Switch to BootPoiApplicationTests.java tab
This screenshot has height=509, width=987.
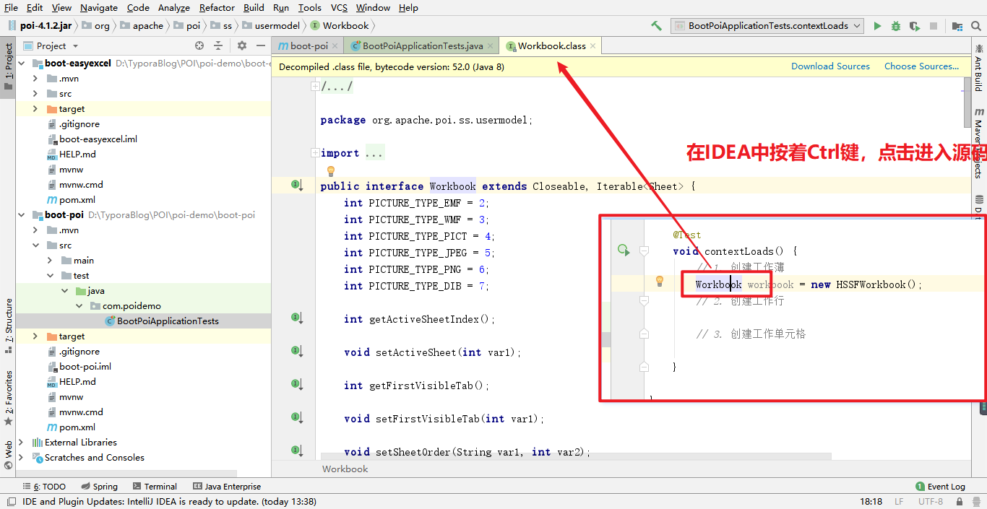pyautogui.click(x=423, y=45)
